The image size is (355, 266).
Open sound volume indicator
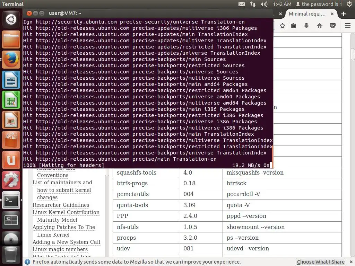pos(264,4)
